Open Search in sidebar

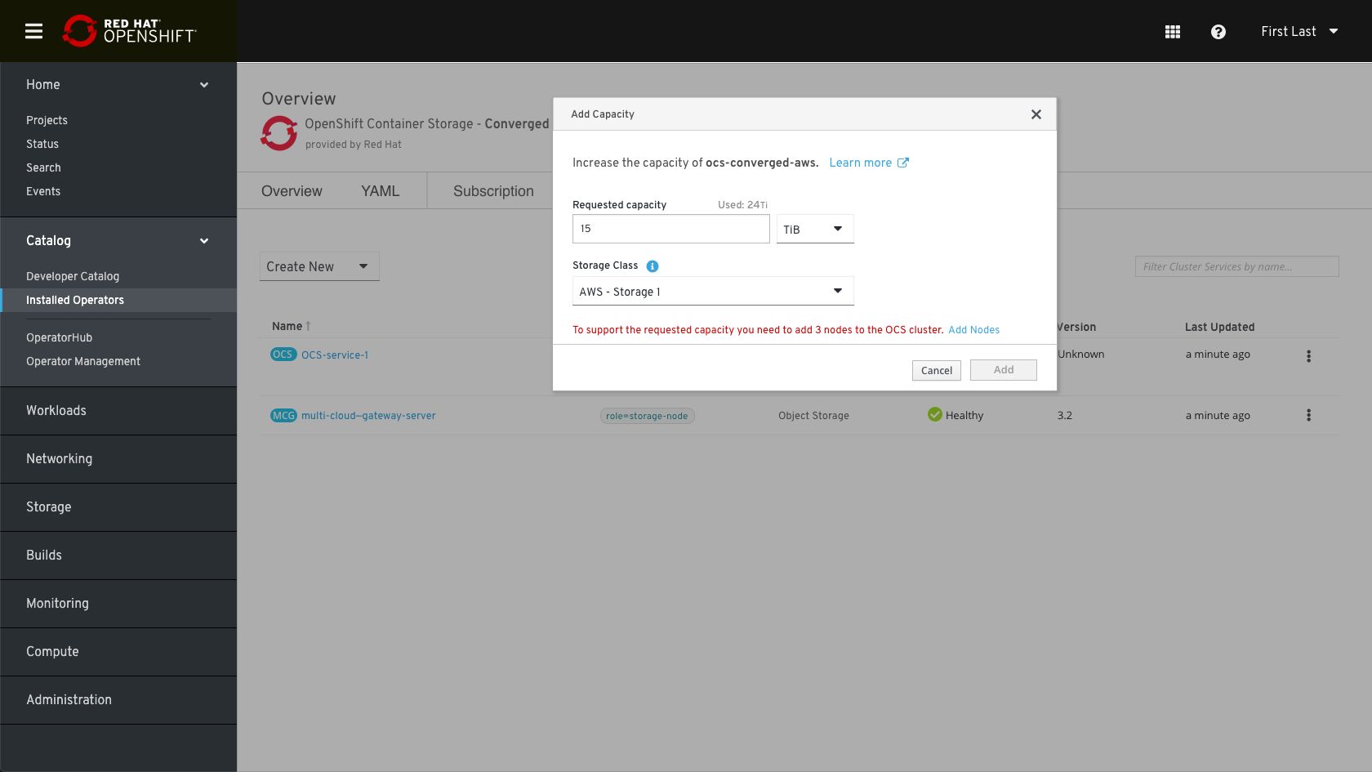coord(43,167)
